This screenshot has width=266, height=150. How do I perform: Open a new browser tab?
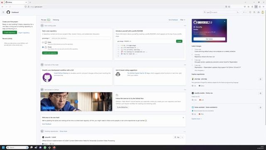30,2
